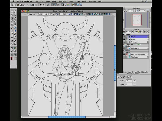Click flip horizontal arrows in page toolbar
Viewport: 162px width, 121px height.
69,14
